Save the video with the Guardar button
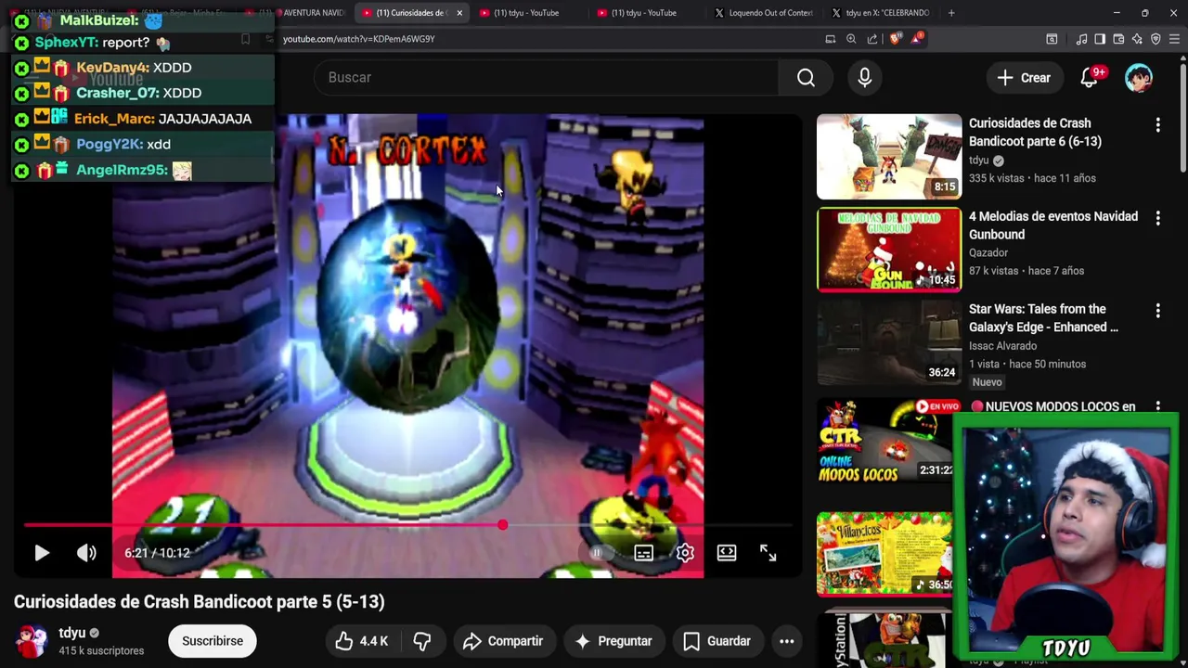The image size is (1188, 668). click(x=717, y=641)
